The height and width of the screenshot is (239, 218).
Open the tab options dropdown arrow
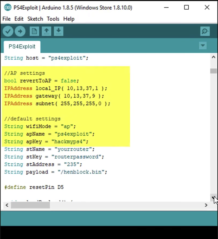click(203, 46)
